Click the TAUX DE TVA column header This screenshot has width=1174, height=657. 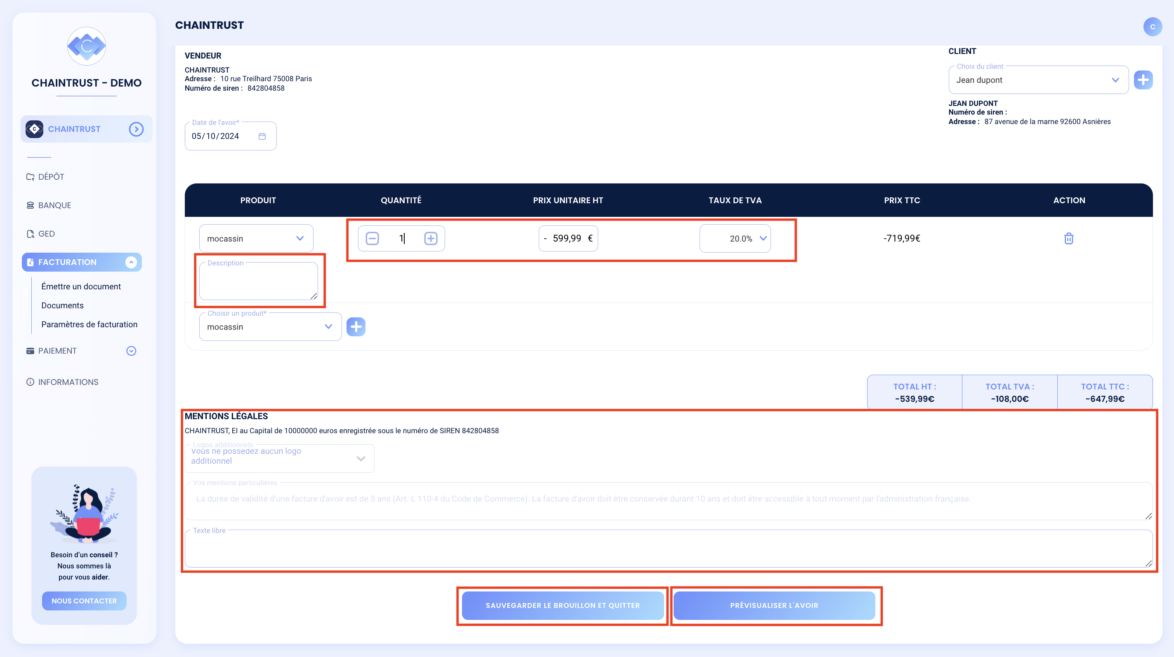click(x=735, y=200)
